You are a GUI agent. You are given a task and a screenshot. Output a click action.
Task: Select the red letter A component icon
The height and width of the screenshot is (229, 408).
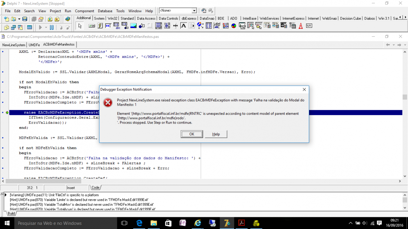301,26
